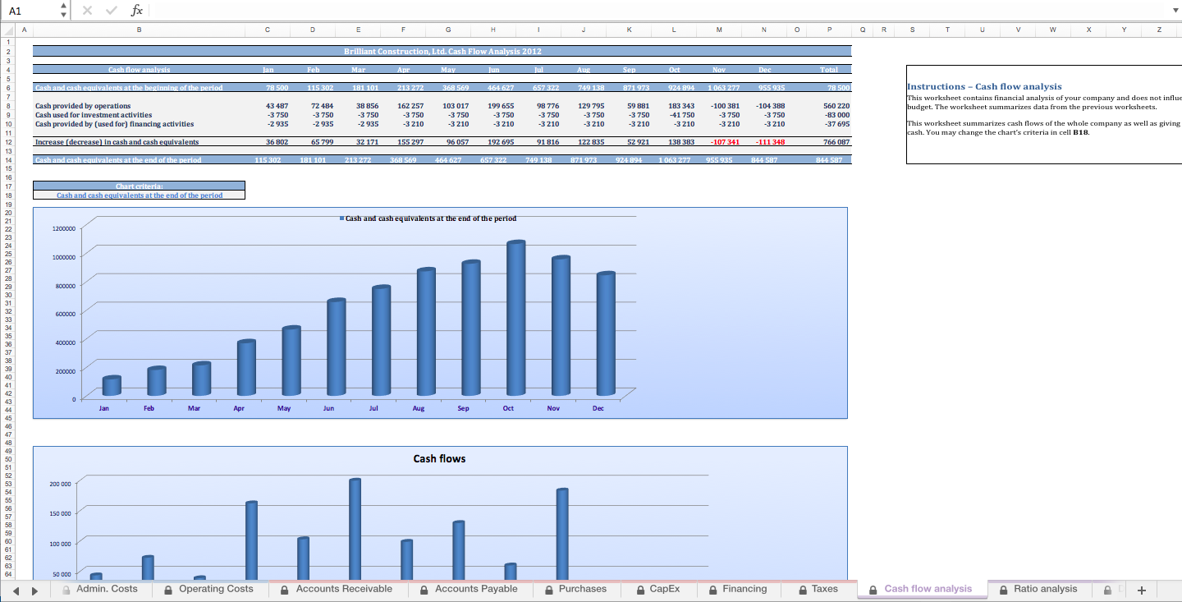Click 'Cash used for investment activities' row label

point(94,115)
